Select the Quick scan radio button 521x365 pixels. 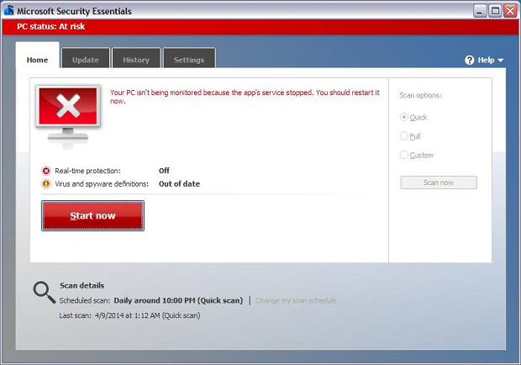pos(403,117)
